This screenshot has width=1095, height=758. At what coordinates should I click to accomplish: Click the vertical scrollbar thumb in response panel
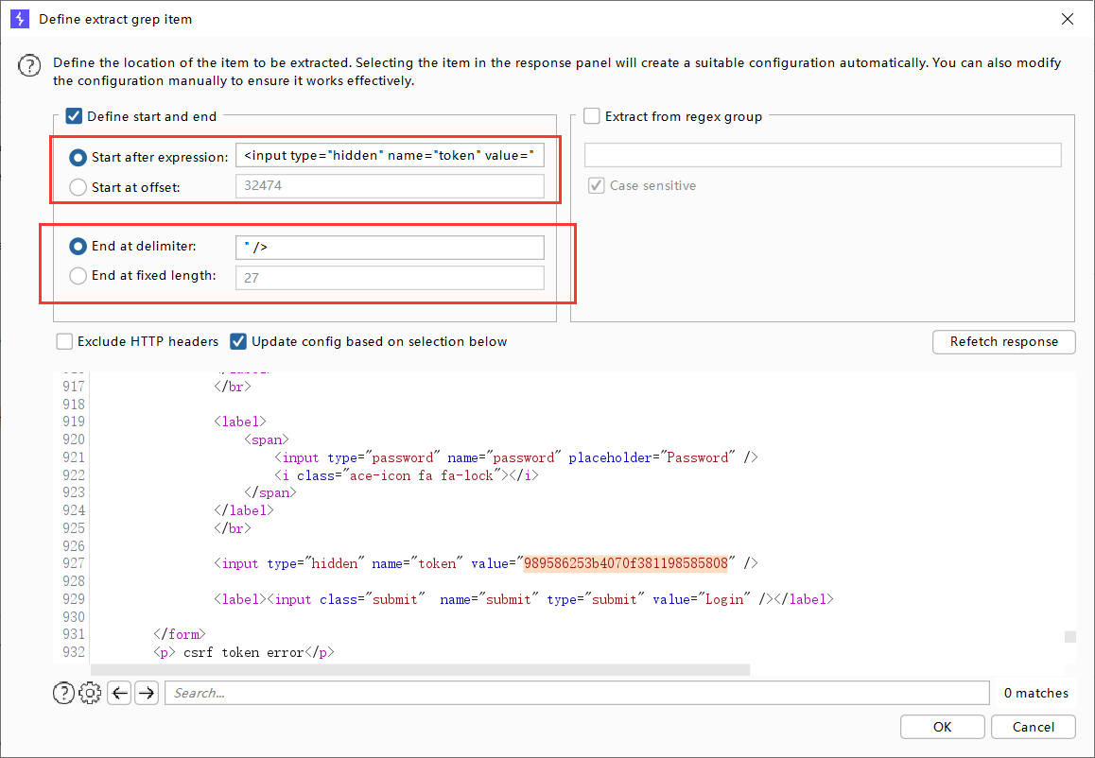coord(1069,637)
